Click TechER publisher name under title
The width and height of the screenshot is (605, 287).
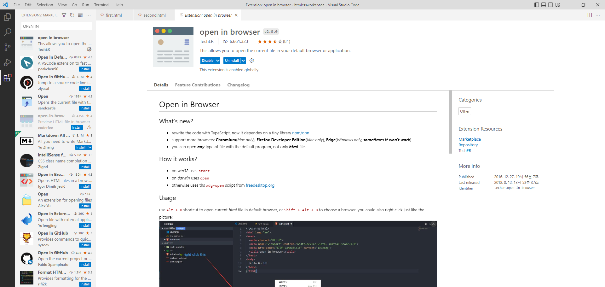click(207, 41)
